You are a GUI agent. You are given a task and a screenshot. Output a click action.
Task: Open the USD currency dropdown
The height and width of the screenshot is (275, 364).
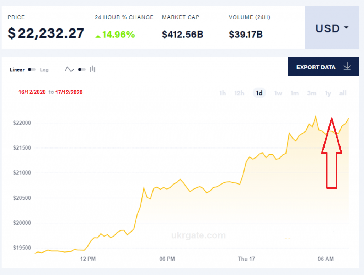(x=332, y=28)
